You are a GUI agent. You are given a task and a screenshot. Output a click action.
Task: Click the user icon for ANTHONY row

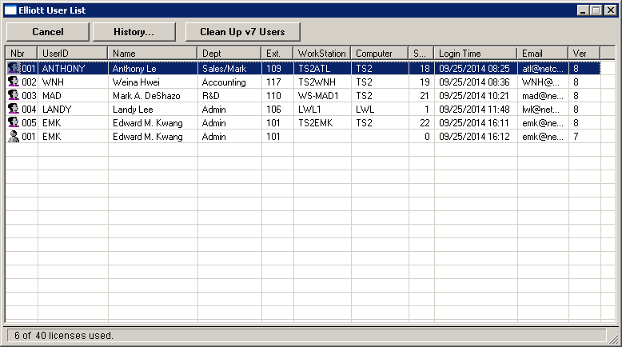[13, 69]
